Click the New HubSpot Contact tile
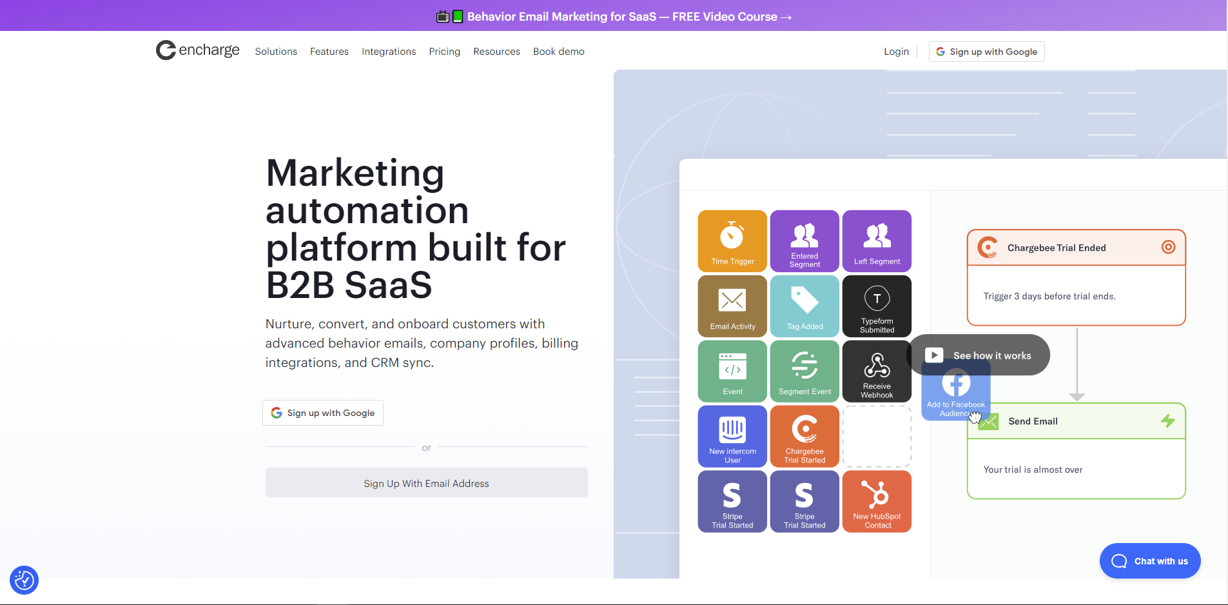 coord(877,502)
